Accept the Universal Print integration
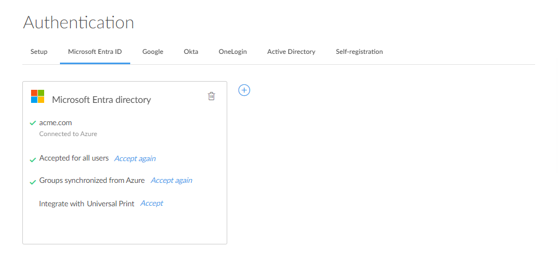 click(151, 203)
